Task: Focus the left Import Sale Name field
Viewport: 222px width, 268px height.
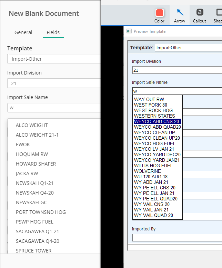Action: [54, 108]
